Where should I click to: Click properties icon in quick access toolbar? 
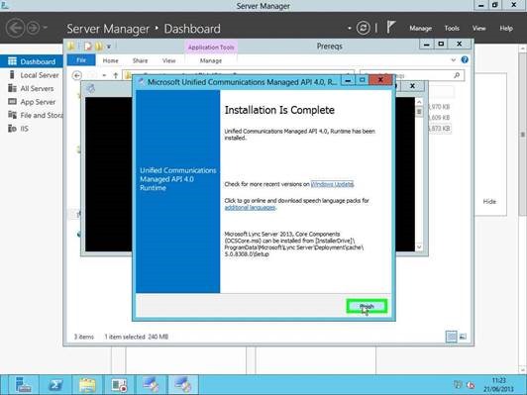tap(88, 46)
